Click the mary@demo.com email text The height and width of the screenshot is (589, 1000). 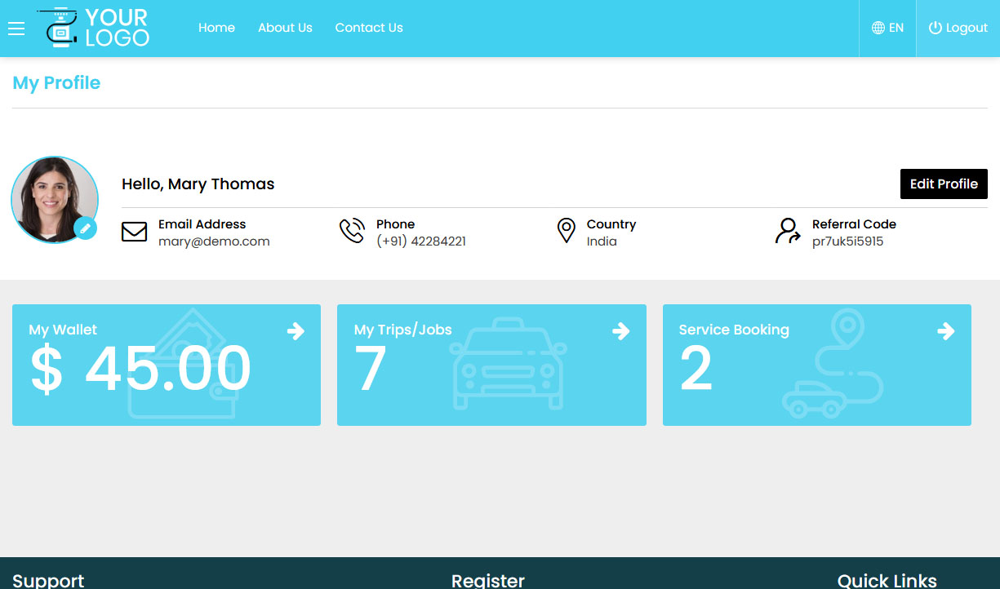[x=214, y=241]
